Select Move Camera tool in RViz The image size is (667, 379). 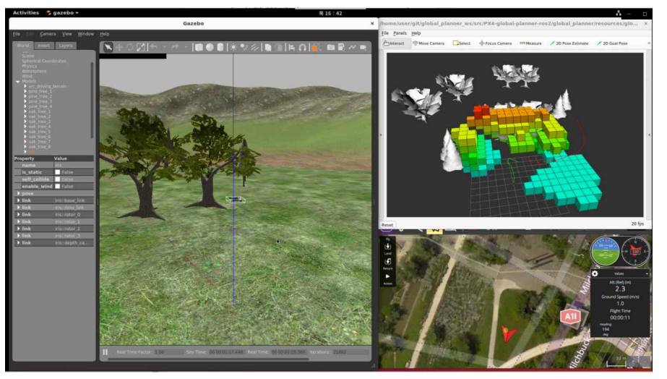429,43
